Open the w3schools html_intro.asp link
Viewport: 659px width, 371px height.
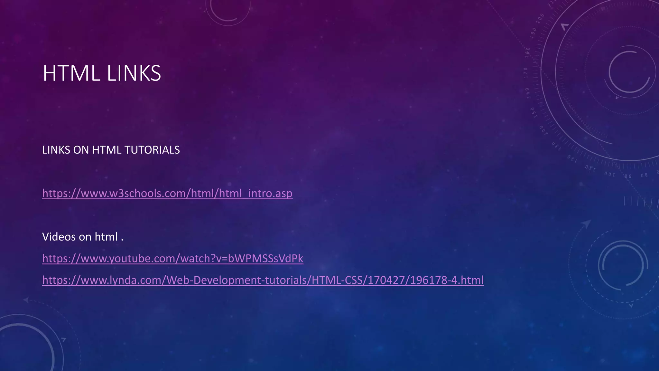tap(167, 193)
